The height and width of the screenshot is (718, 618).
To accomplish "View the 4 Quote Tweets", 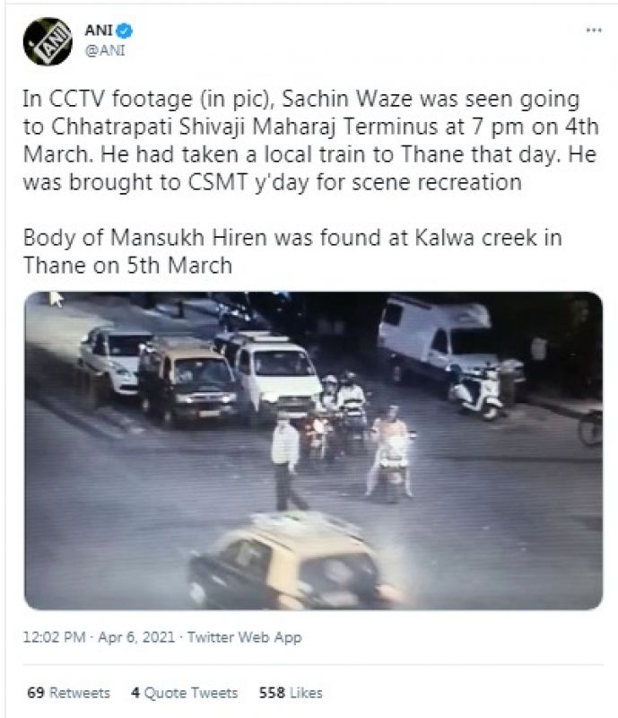I will coord(184,693).
